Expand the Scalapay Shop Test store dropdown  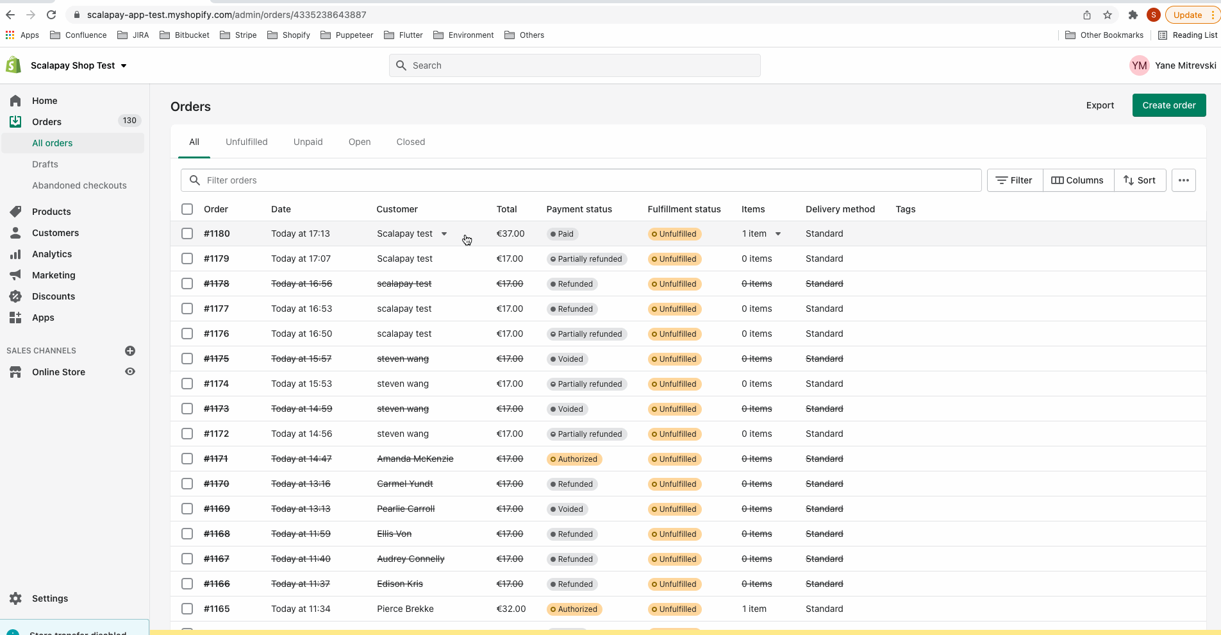click(x=124, y=65)
